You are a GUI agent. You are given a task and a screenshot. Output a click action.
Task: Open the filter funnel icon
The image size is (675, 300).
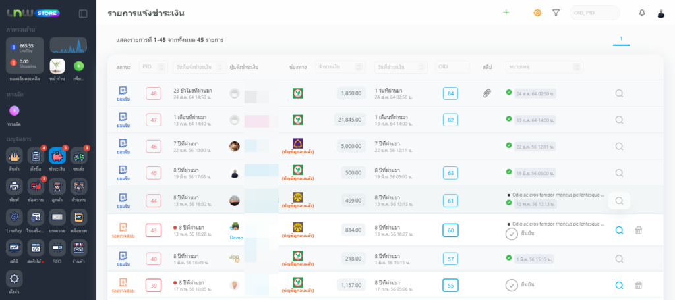pyautogui.click(x=556, y=12)
